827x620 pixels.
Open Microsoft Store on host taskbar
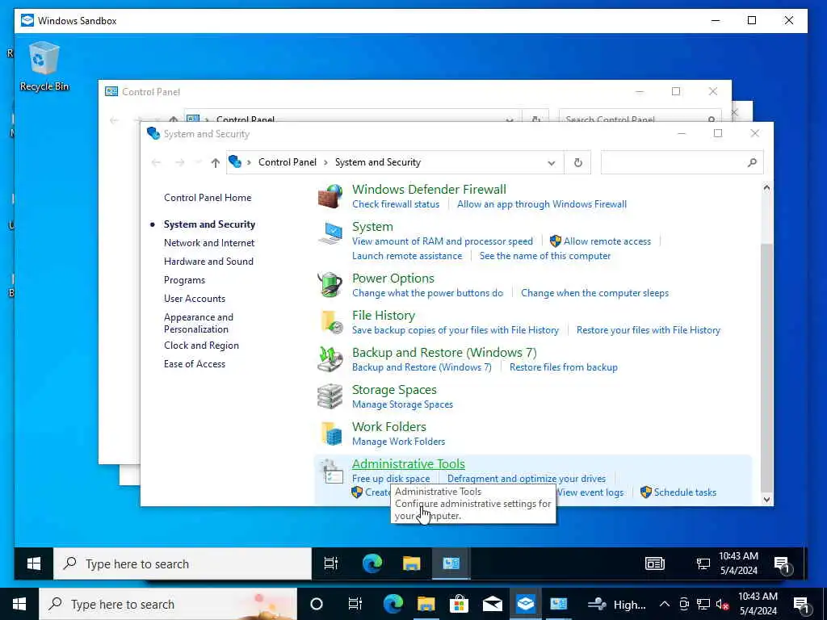[x=460, y=604]
